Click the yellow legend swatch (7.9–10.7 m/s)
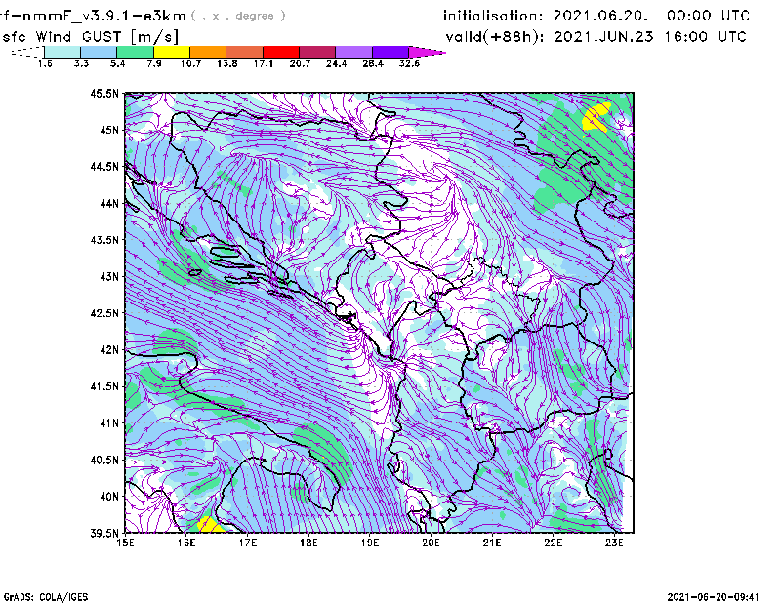Screen dimensions: 781x603 pos(172,51)
